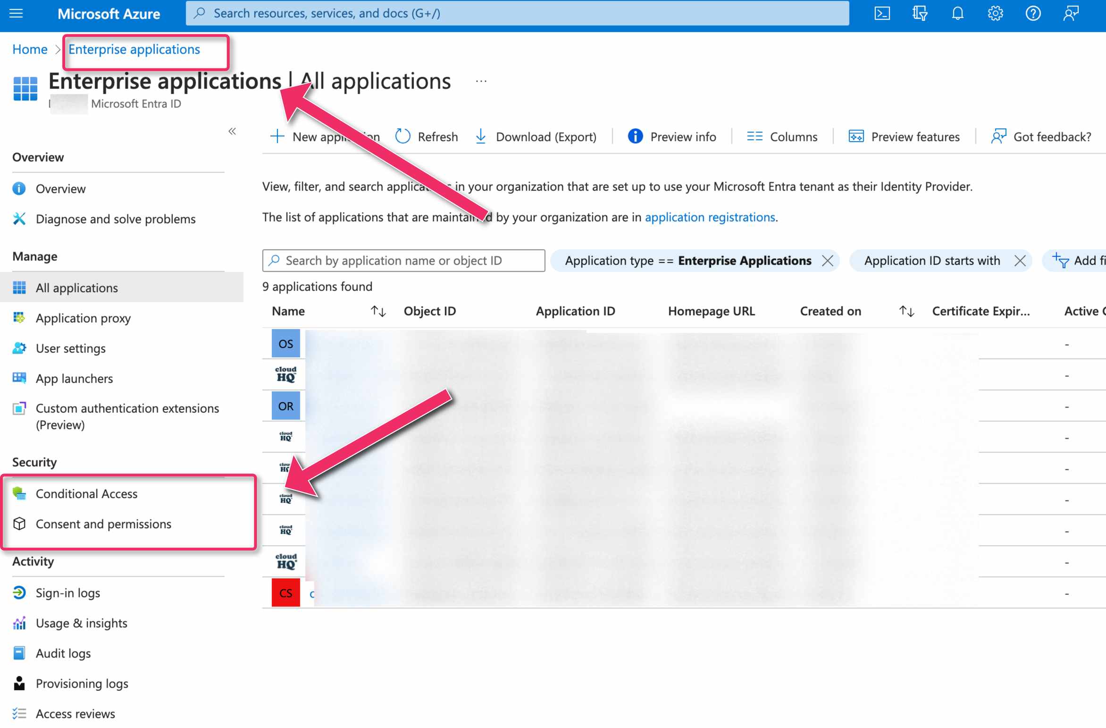Open Conditional Access in sidebar
This screenshot has height=728, width=1106.
click(86, 493)
